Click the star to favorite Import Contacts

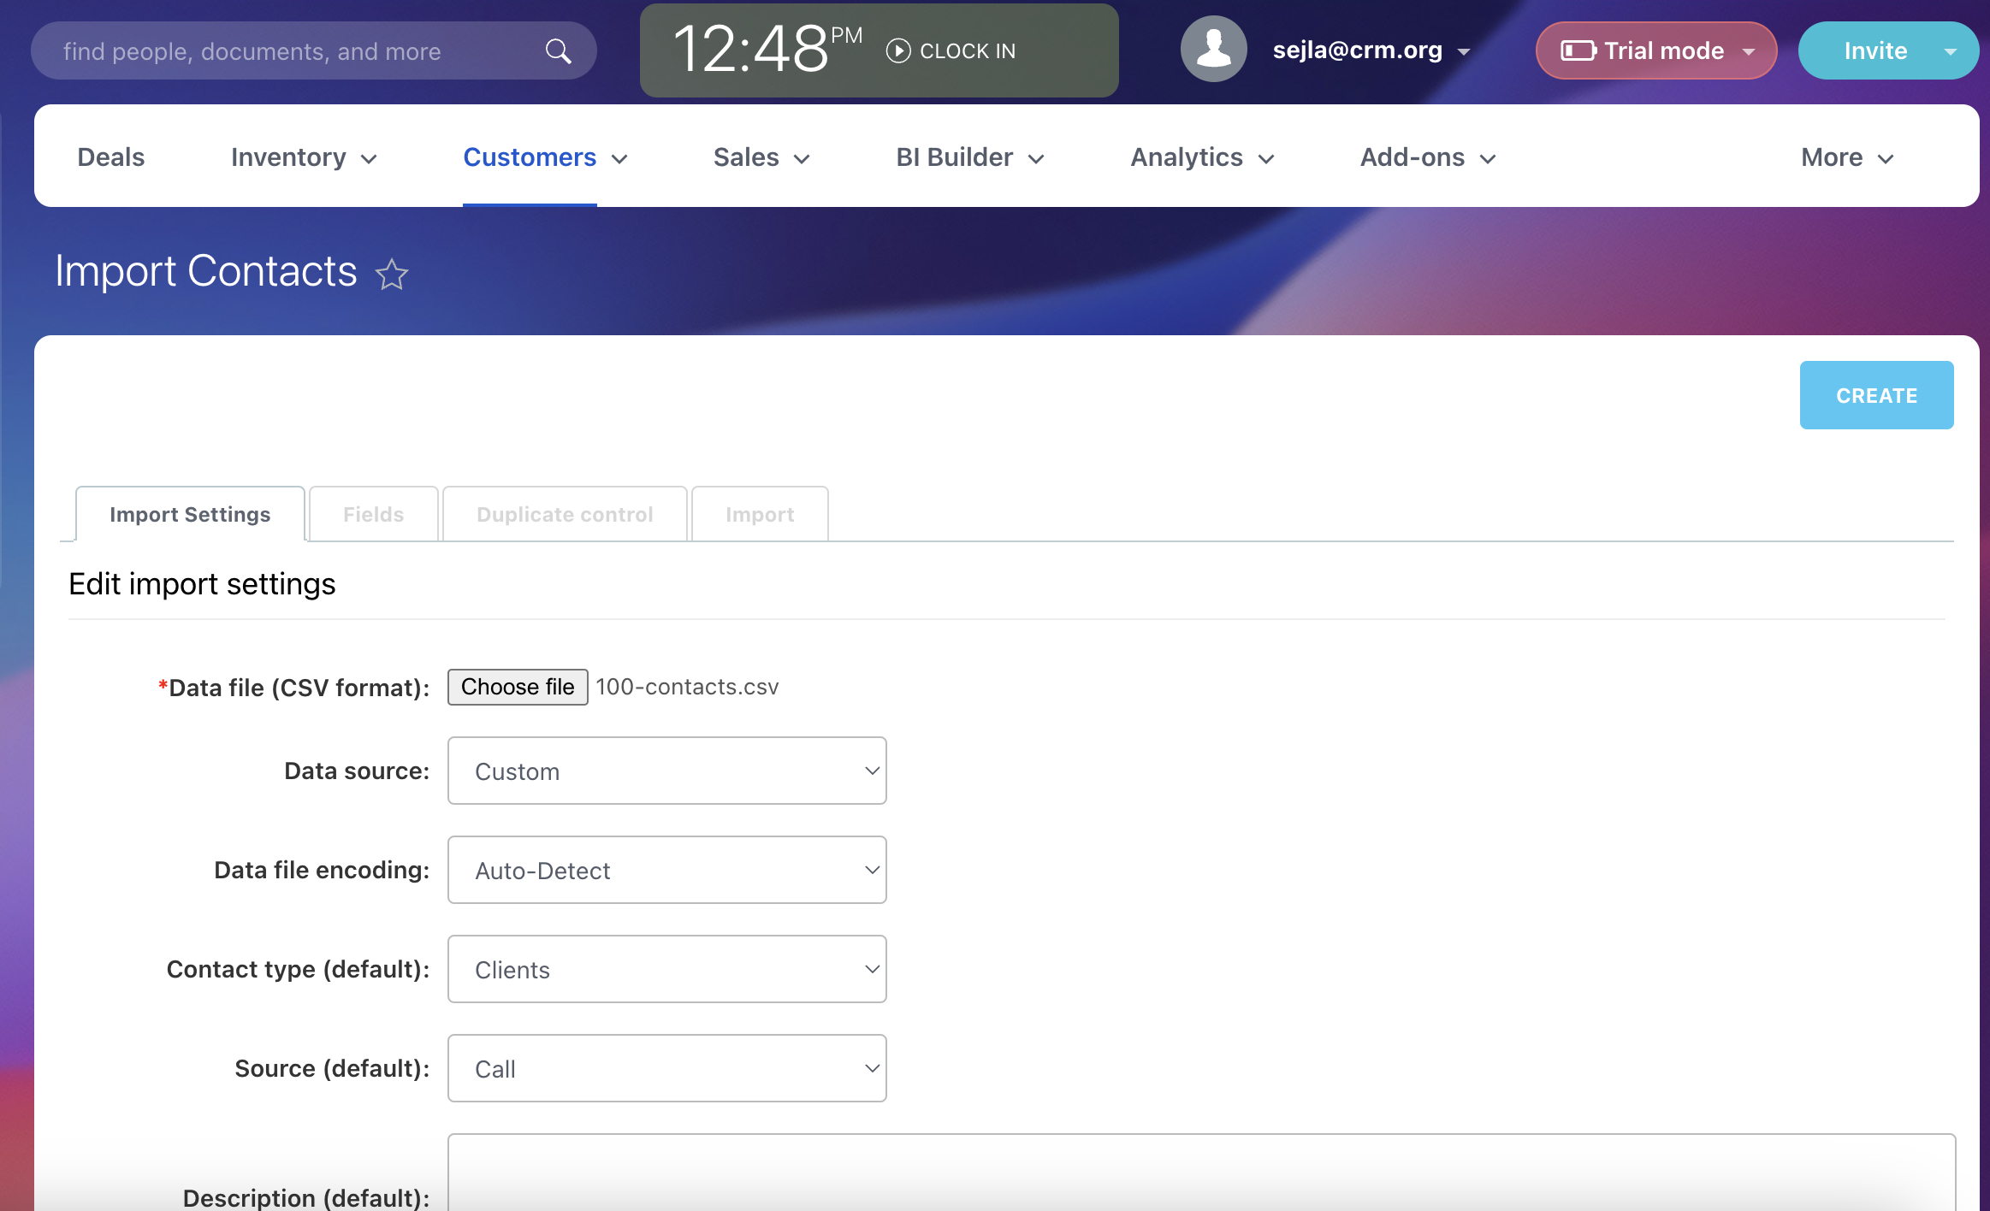point(392,274)
